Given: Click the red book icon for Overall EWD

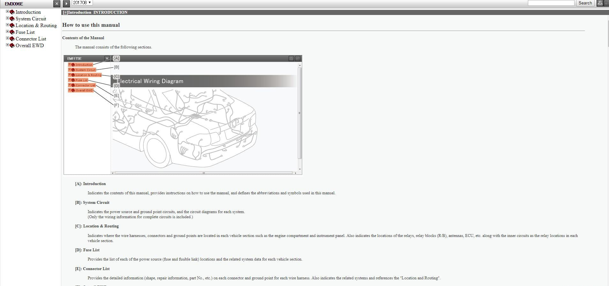Looking at the screenshot, I should [12, 46].
